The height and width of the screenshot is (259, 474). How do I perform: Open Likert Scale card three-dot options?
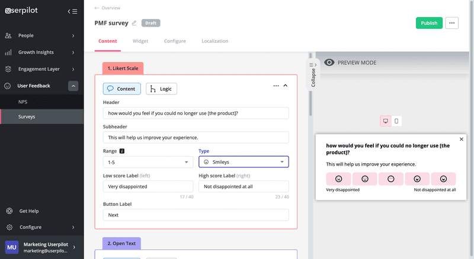(x=276, y=86)
